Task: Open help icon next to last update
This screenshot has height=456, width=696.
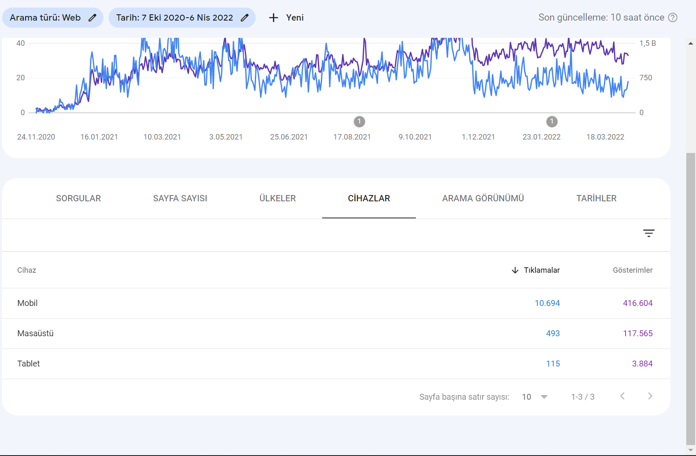Action: coord(673,18)
